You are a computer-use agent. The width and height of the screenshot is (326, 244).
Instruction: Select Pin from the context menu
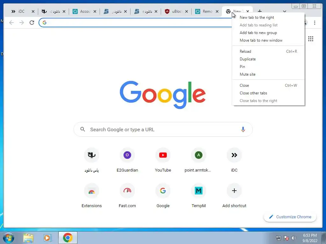coord(268,67)
